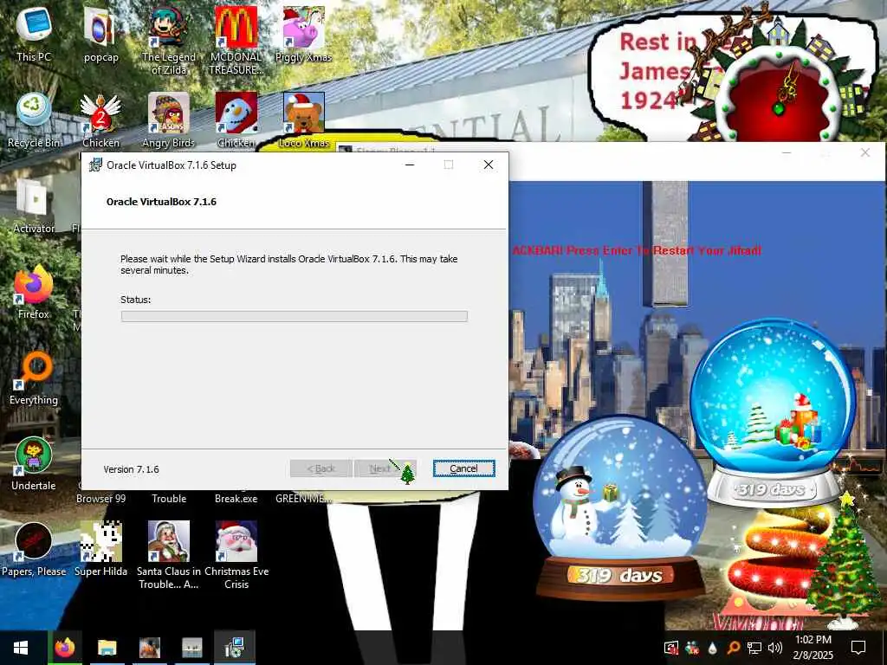The image size is (887, 665).
Task: Open File Explorer from the taskbar
Action: pyautogui.click(x=107, y=648)
